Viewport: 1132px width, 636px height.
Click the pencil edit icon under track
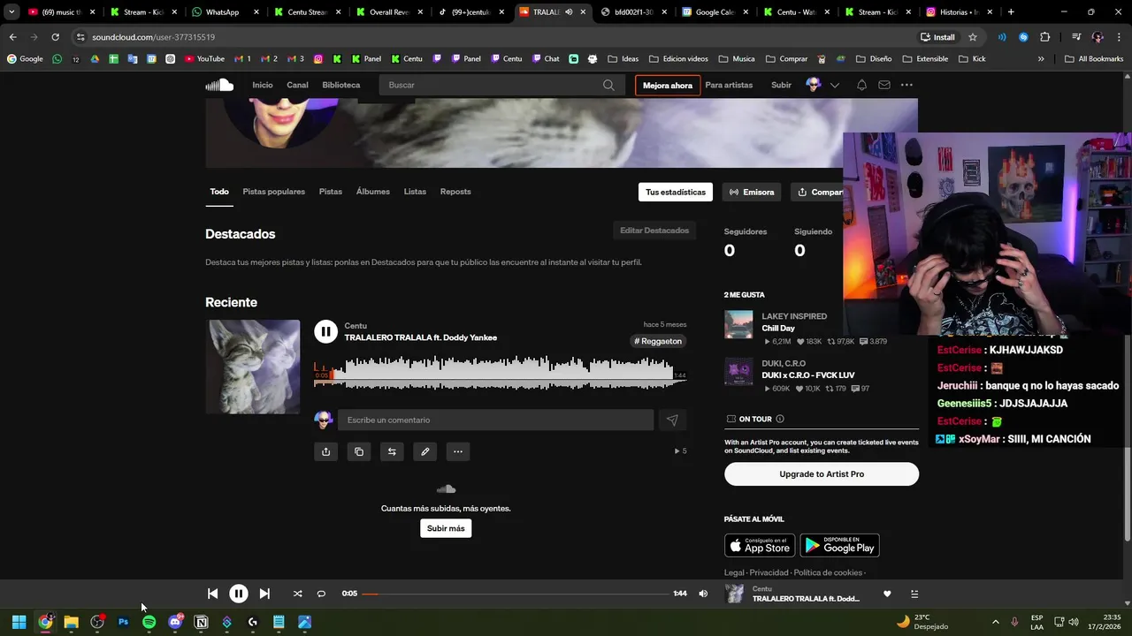coord(425,451)
